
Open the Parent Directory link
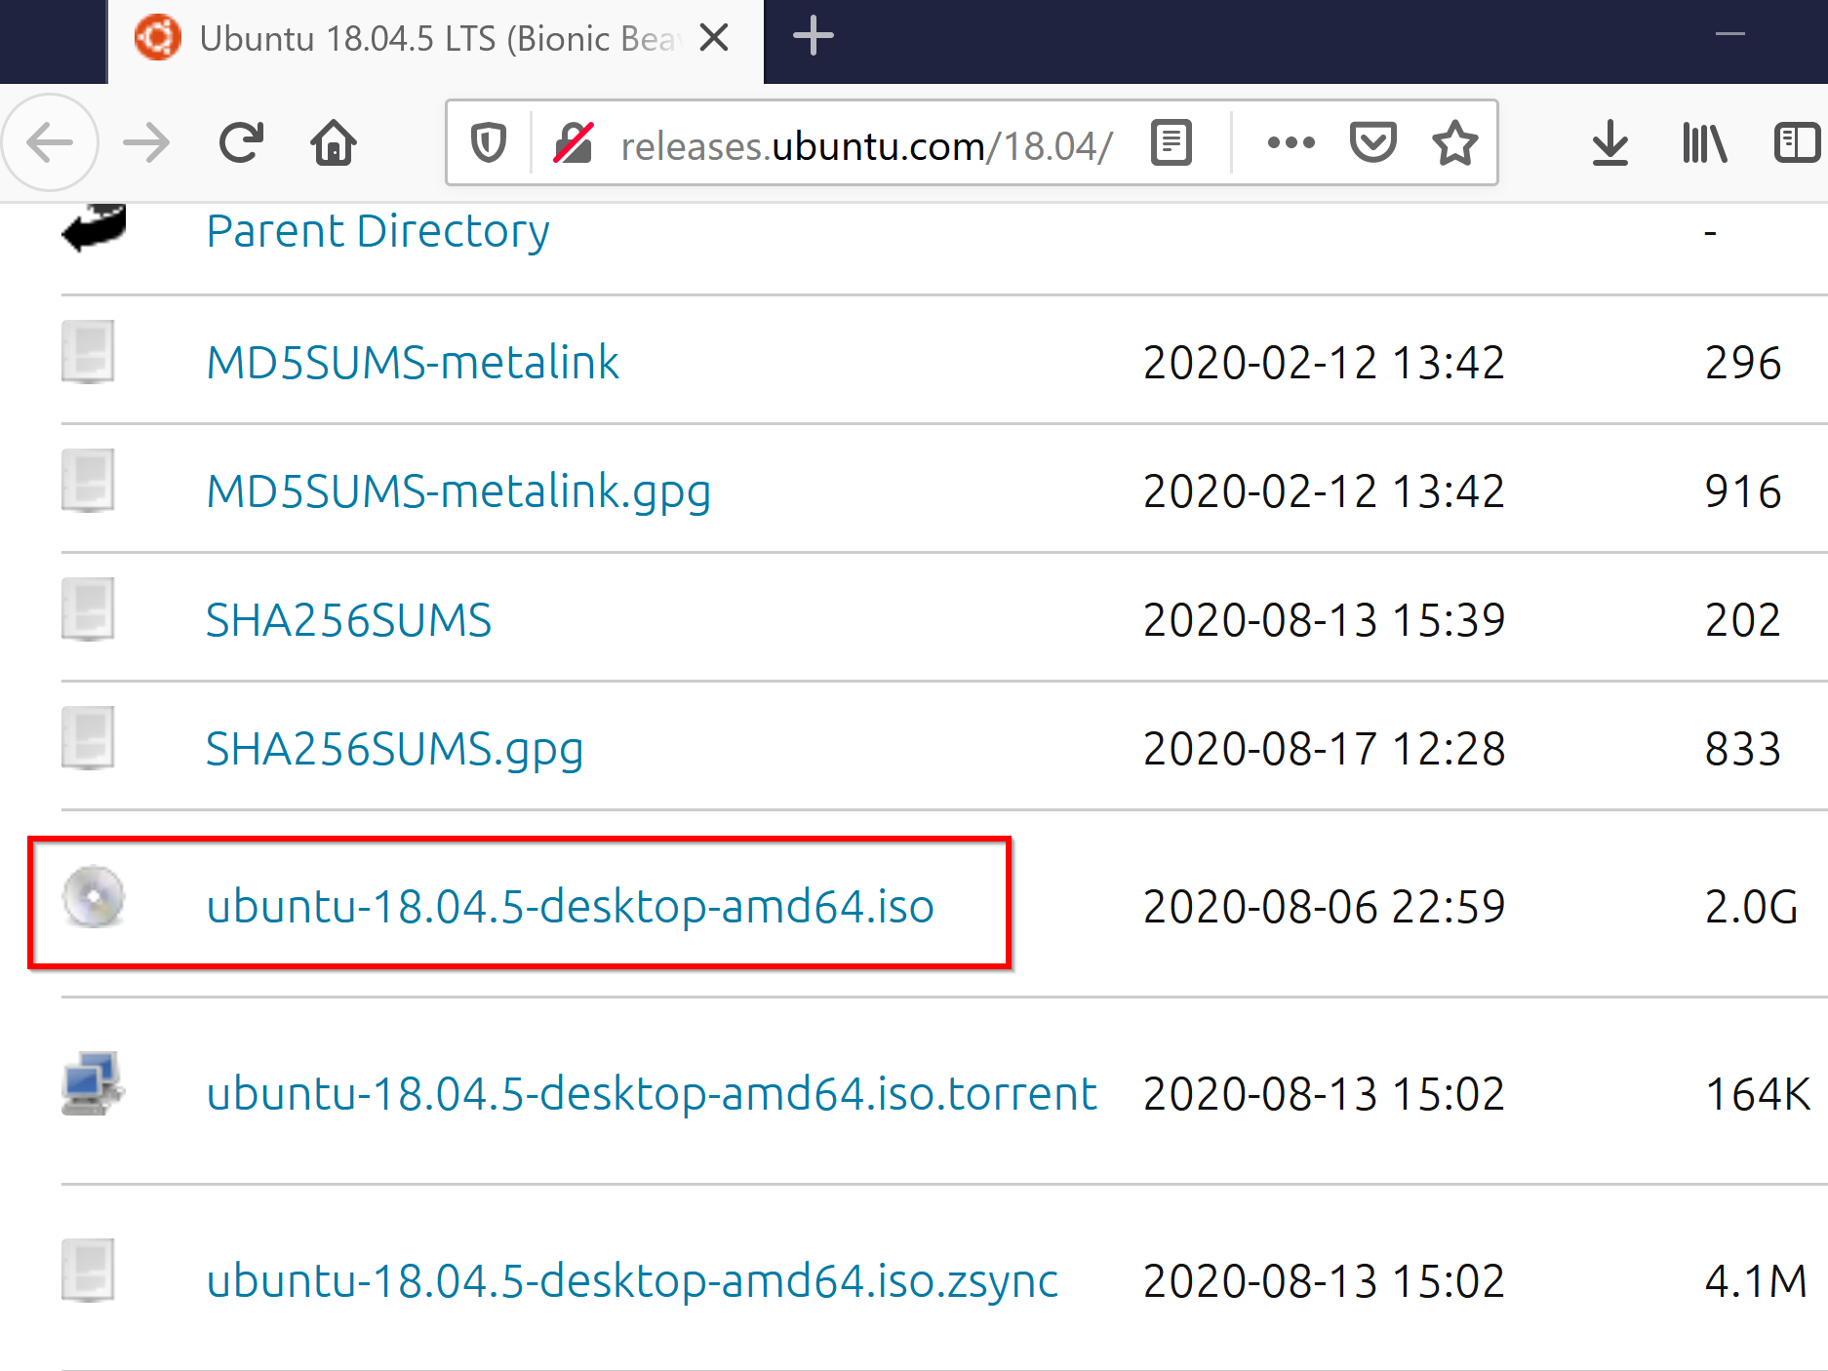click(x=378, y=231)
